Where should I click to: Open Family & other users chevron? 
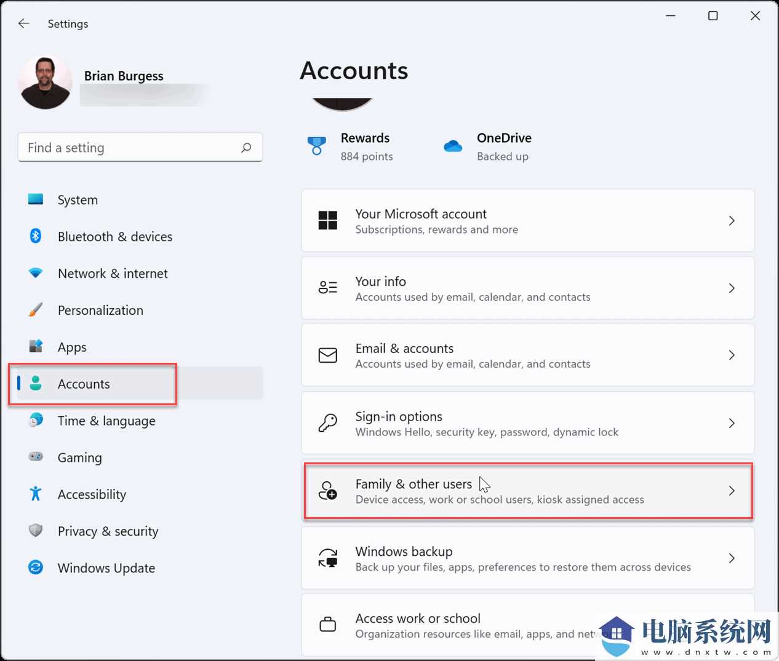[x=732, y=491]
